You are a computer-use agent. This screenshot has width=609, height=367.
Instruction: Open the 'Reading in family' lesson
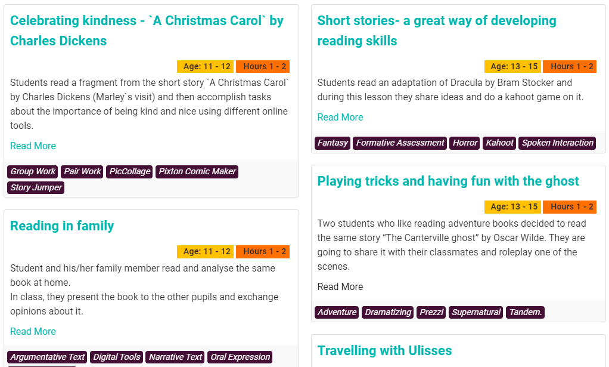62,226
